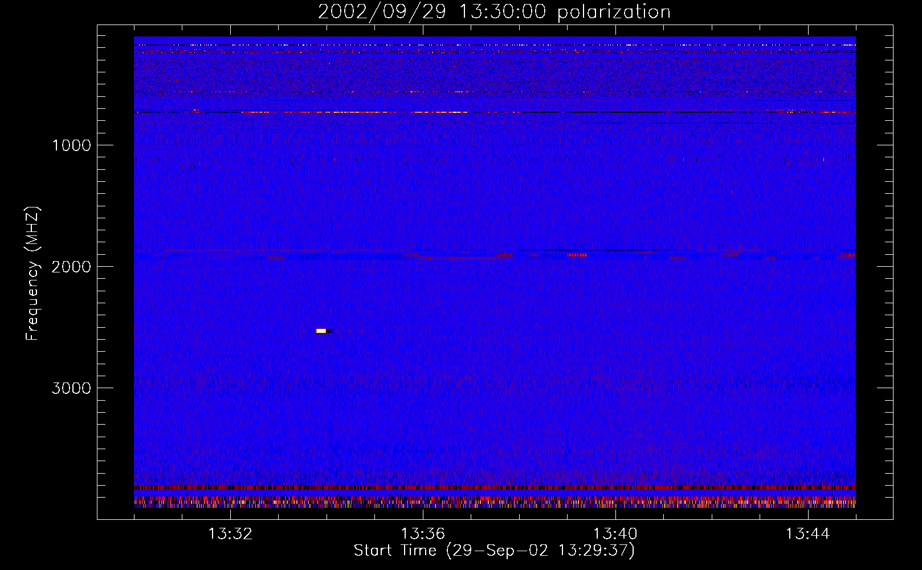Image resolution: width=922 pixels, height=570 pixels.
Task: Click the plot title '2002/09/29 13:30:00 polarization'
Action: tap(494, 11)
